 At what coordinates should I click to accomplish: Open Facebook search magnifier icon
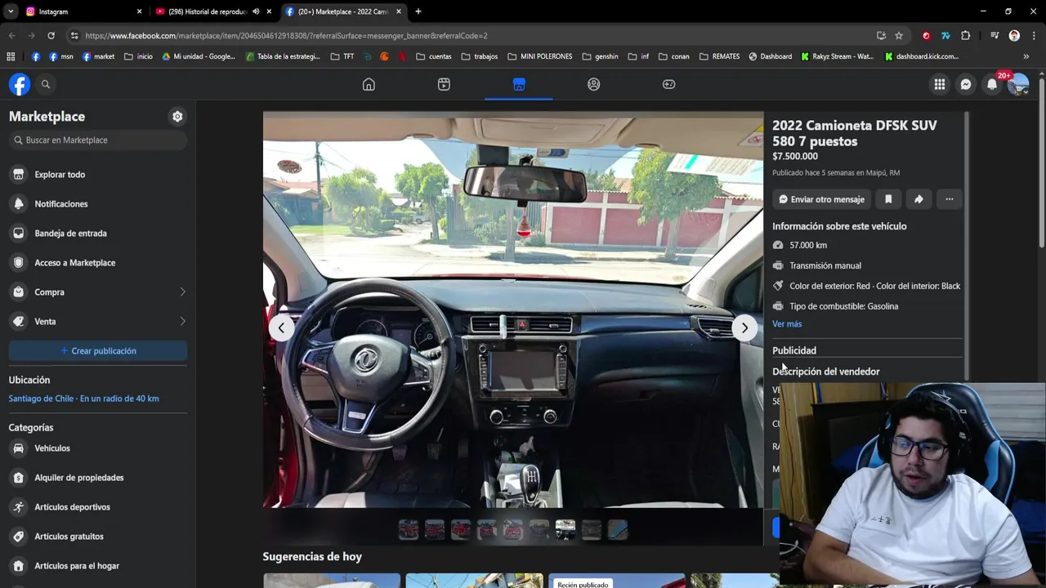[x=46, y=84]
